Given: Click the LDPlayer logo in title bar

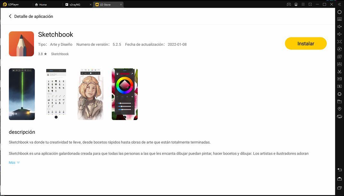Looking at the screenshot, I should [4, 4].
